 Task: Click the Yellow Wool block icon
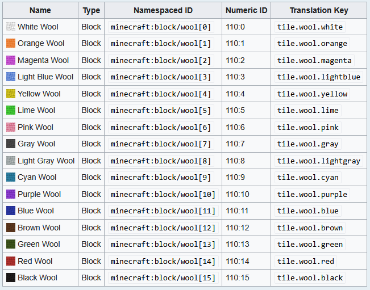(11, 94)
